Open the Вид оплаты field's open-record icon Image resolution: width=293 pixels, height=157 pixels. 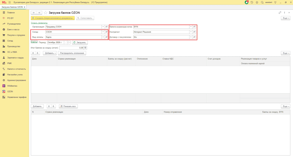pos(106,37)
